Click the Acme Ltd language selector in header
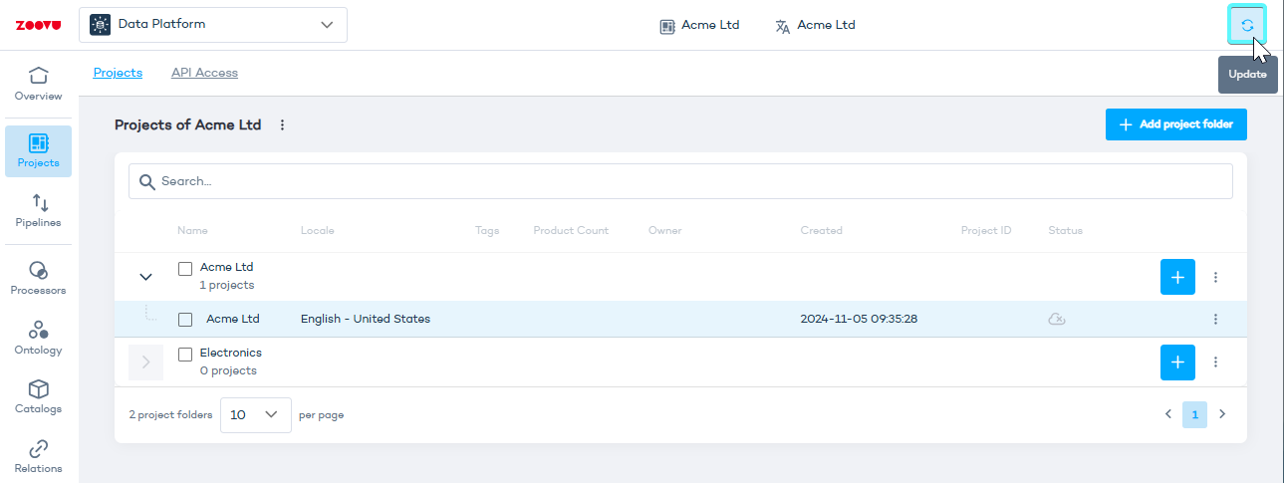This screenshot has height=483, width=1284. [816, 26]
